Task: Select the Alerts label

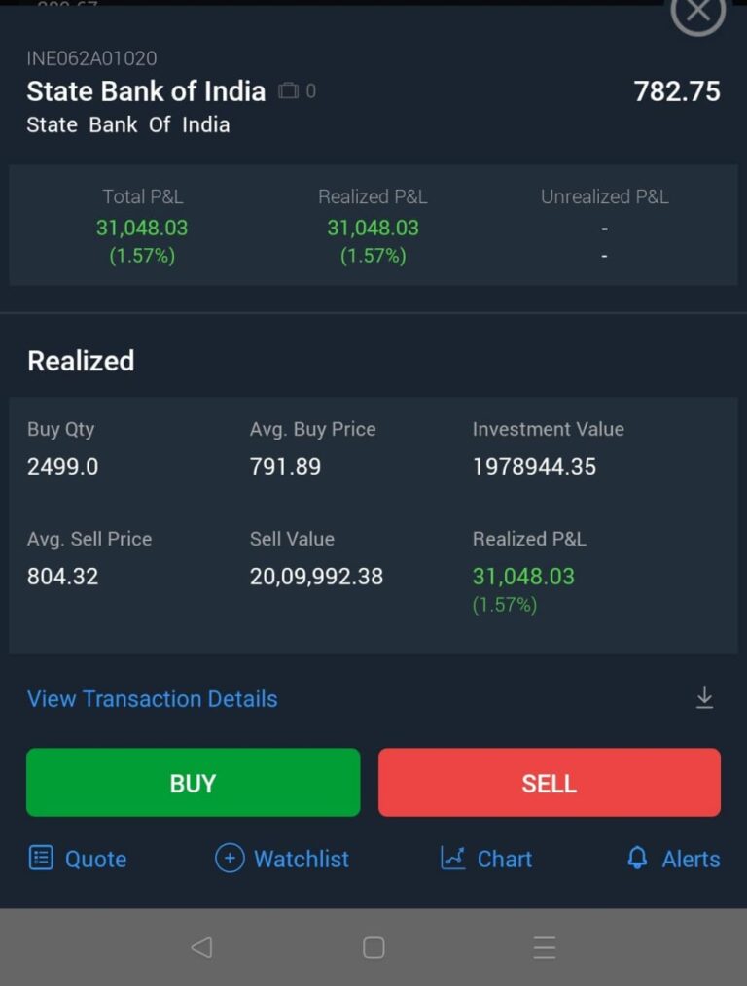Action: coord(691,859)
